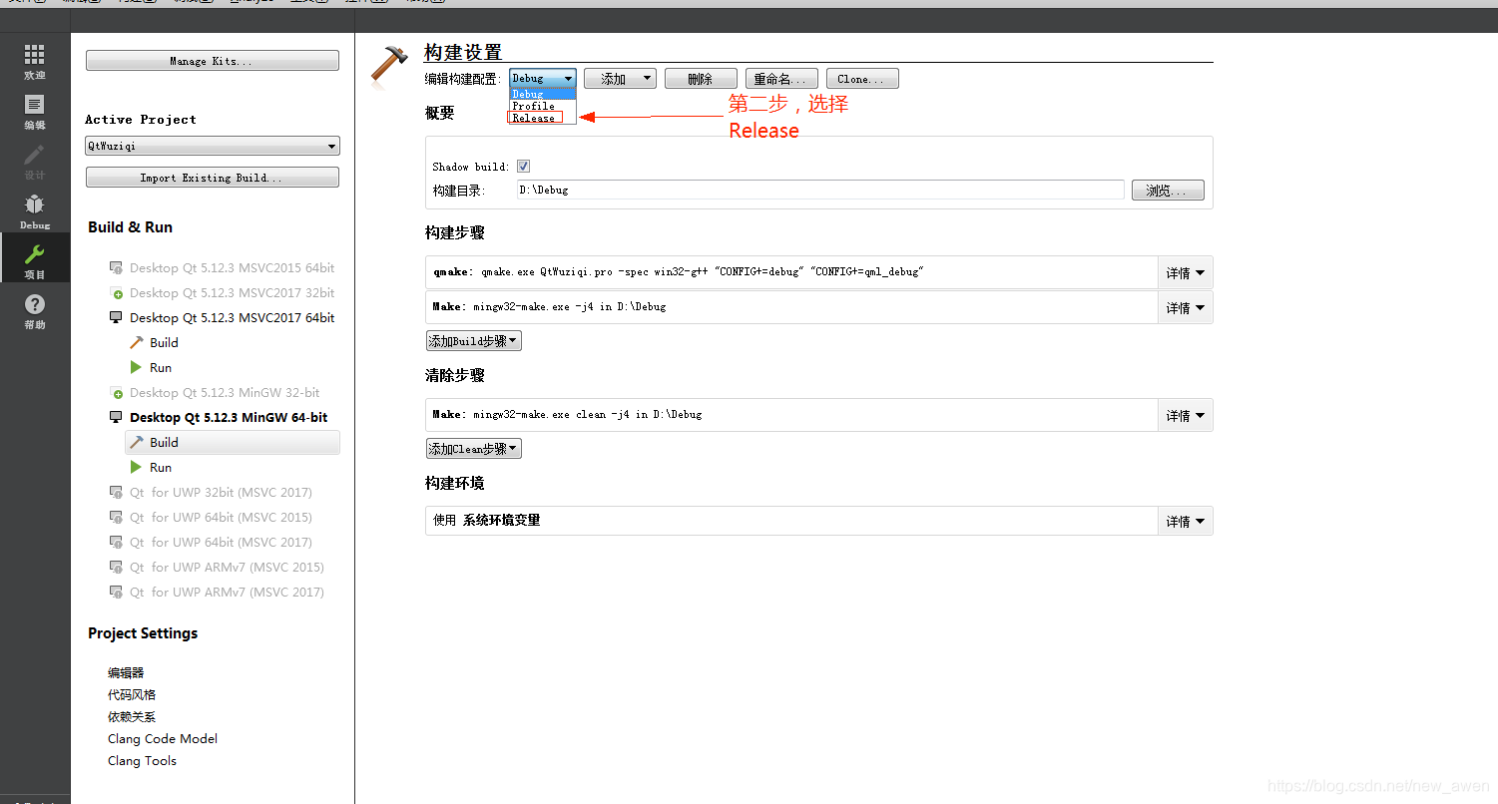Select Qt for UWP 64bit (MSVC 2015)

tap(221, 517)
